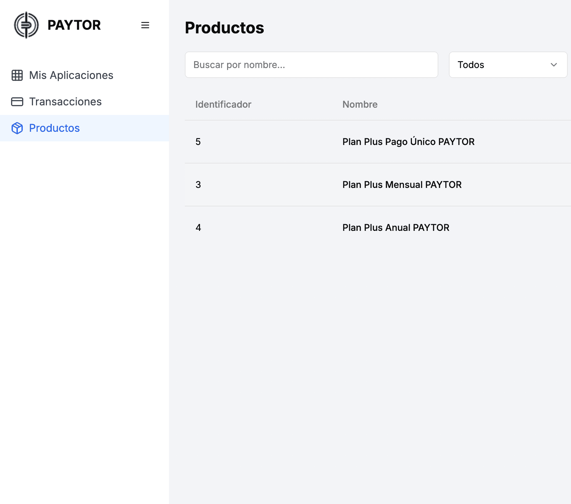Click the Mis Aplicaciones grid icon
This screenshot has width=571, height=504.
click(x=17, y=75)
